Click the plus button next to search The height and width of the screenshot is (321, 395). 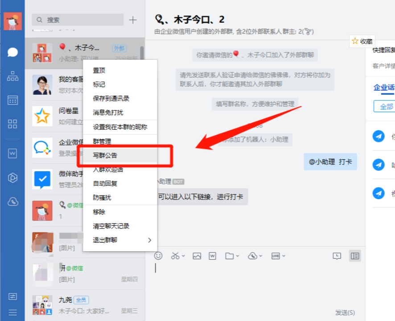pos(133,20)
